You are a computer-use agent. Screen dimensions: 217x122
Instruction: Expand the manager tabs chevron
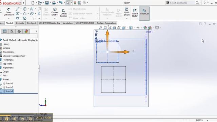click(36, 31)
